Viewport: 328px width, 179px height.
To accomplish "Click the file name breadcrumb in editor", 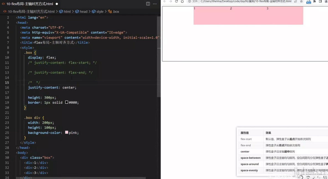I will coord(31,12).
